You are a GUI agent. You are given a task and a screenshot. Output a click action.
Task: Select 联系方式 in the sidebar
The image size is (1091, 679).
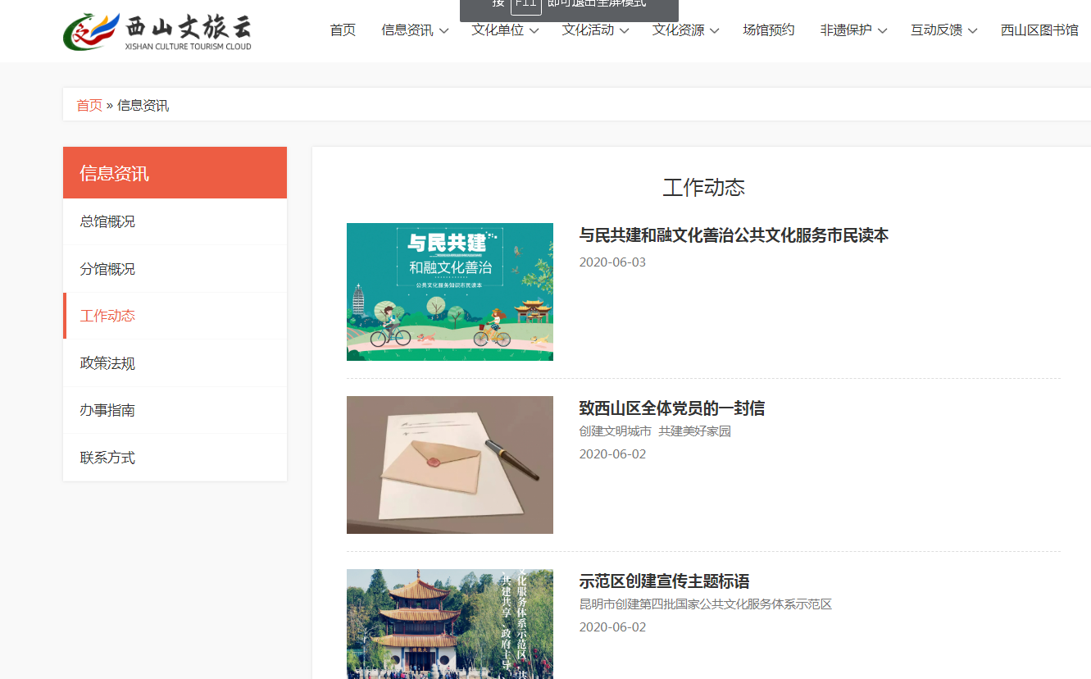(175, 458)
